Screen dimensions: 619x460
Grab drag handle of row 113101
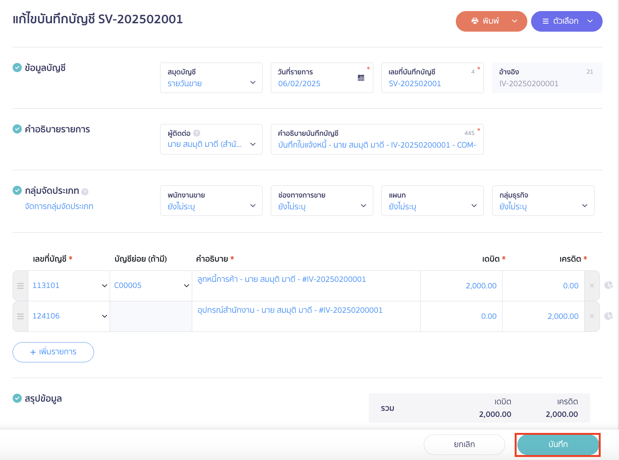[x=21, y=286]
